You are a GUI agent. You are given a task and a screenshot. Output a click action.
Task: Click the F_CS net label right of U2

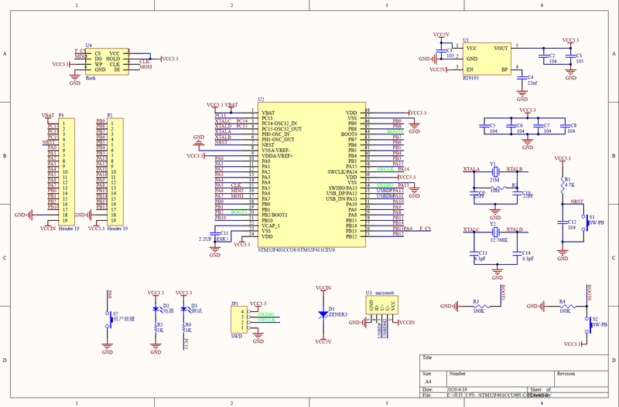pyautogui.click(x=425, y=228)
